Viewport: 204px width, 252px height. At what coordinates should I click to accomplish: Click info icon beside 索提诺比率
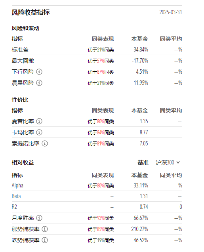[45, 143]
